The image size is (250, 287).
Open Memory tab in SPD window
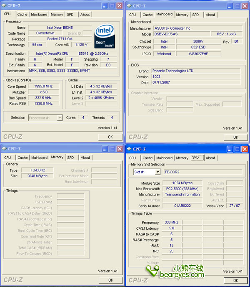pyautogui.click(x=182, y=158)
